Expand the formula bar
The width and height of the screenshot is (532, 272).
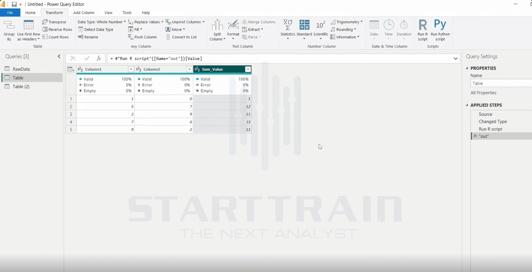point(455,58)
